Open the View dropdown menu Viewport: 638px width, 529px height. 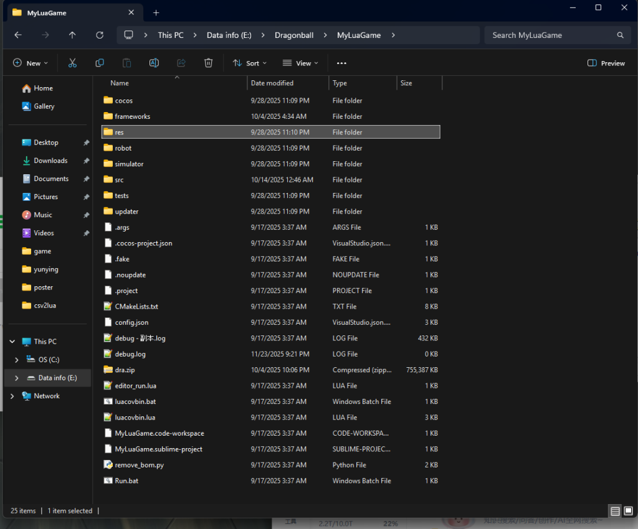(x=300, y=63)
